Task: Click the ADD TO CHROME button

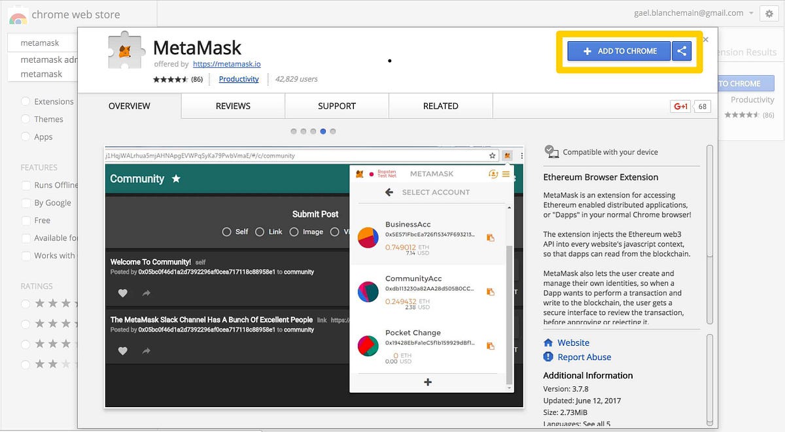Action: [618, 50]
